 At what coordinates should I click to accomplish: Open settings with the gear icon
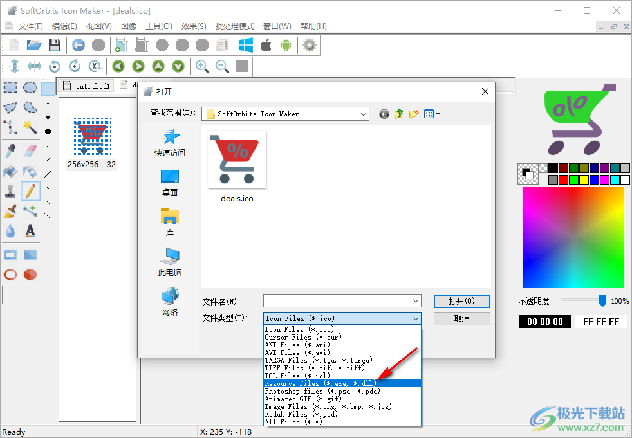point(310,45)
